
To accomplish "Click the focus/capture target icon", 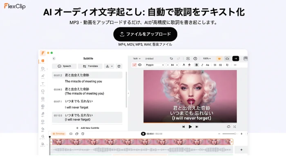I will click(188, 59).
